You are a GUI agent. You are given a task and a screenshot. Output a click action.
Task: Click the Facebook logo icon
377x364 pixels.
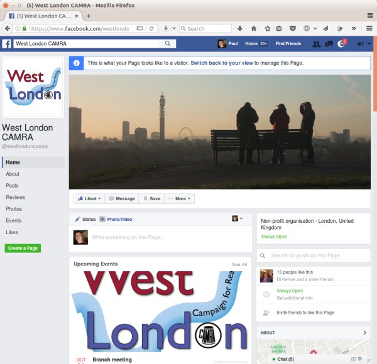(7, 44)
